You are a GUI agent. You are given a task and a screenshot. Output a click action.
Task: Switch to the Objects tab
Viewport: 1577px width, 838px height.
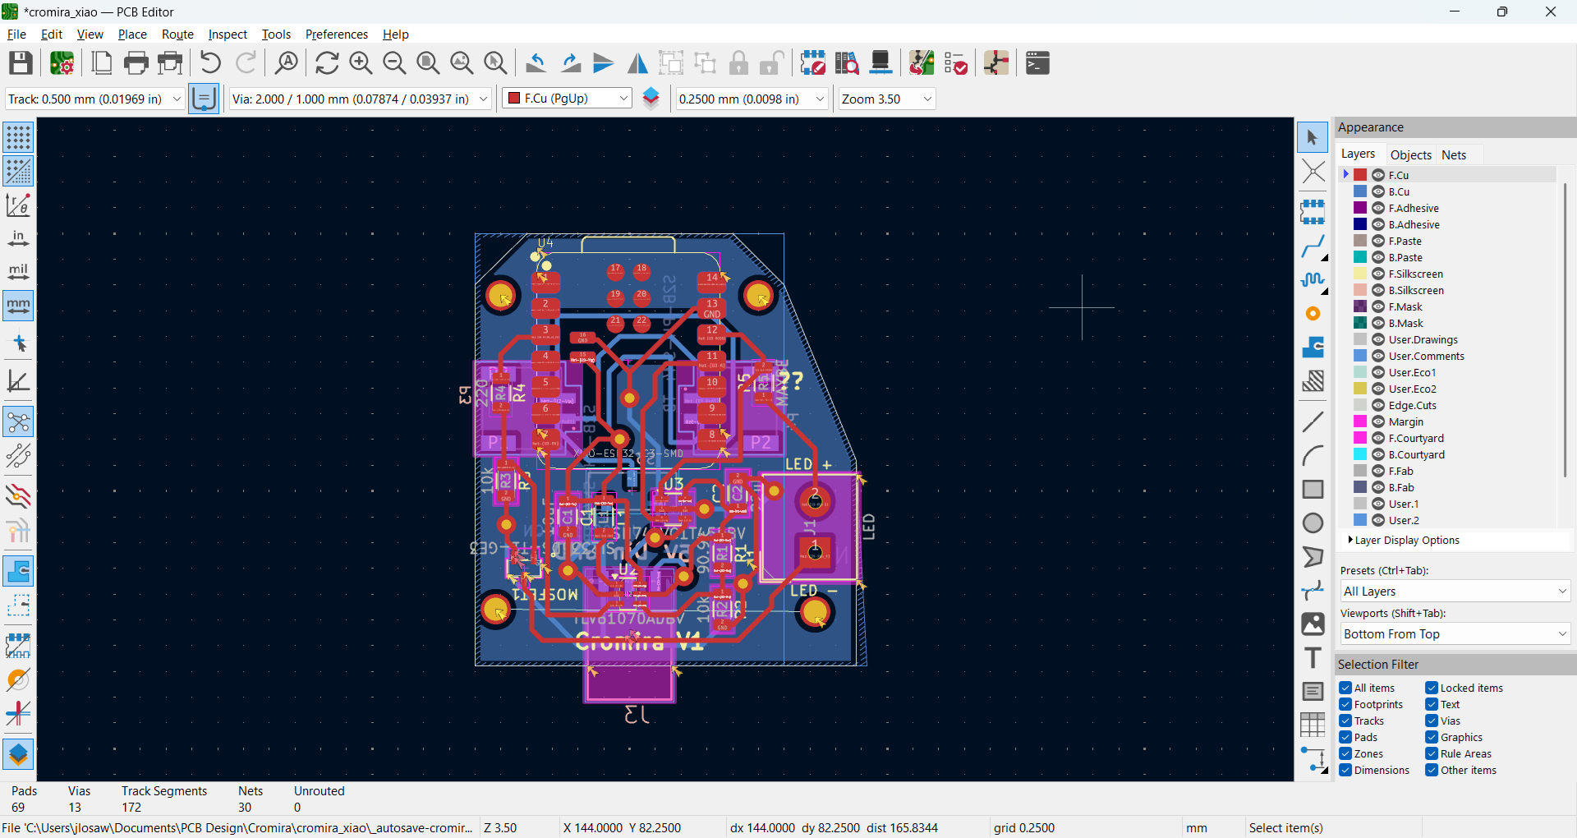tap(1410, 154)
